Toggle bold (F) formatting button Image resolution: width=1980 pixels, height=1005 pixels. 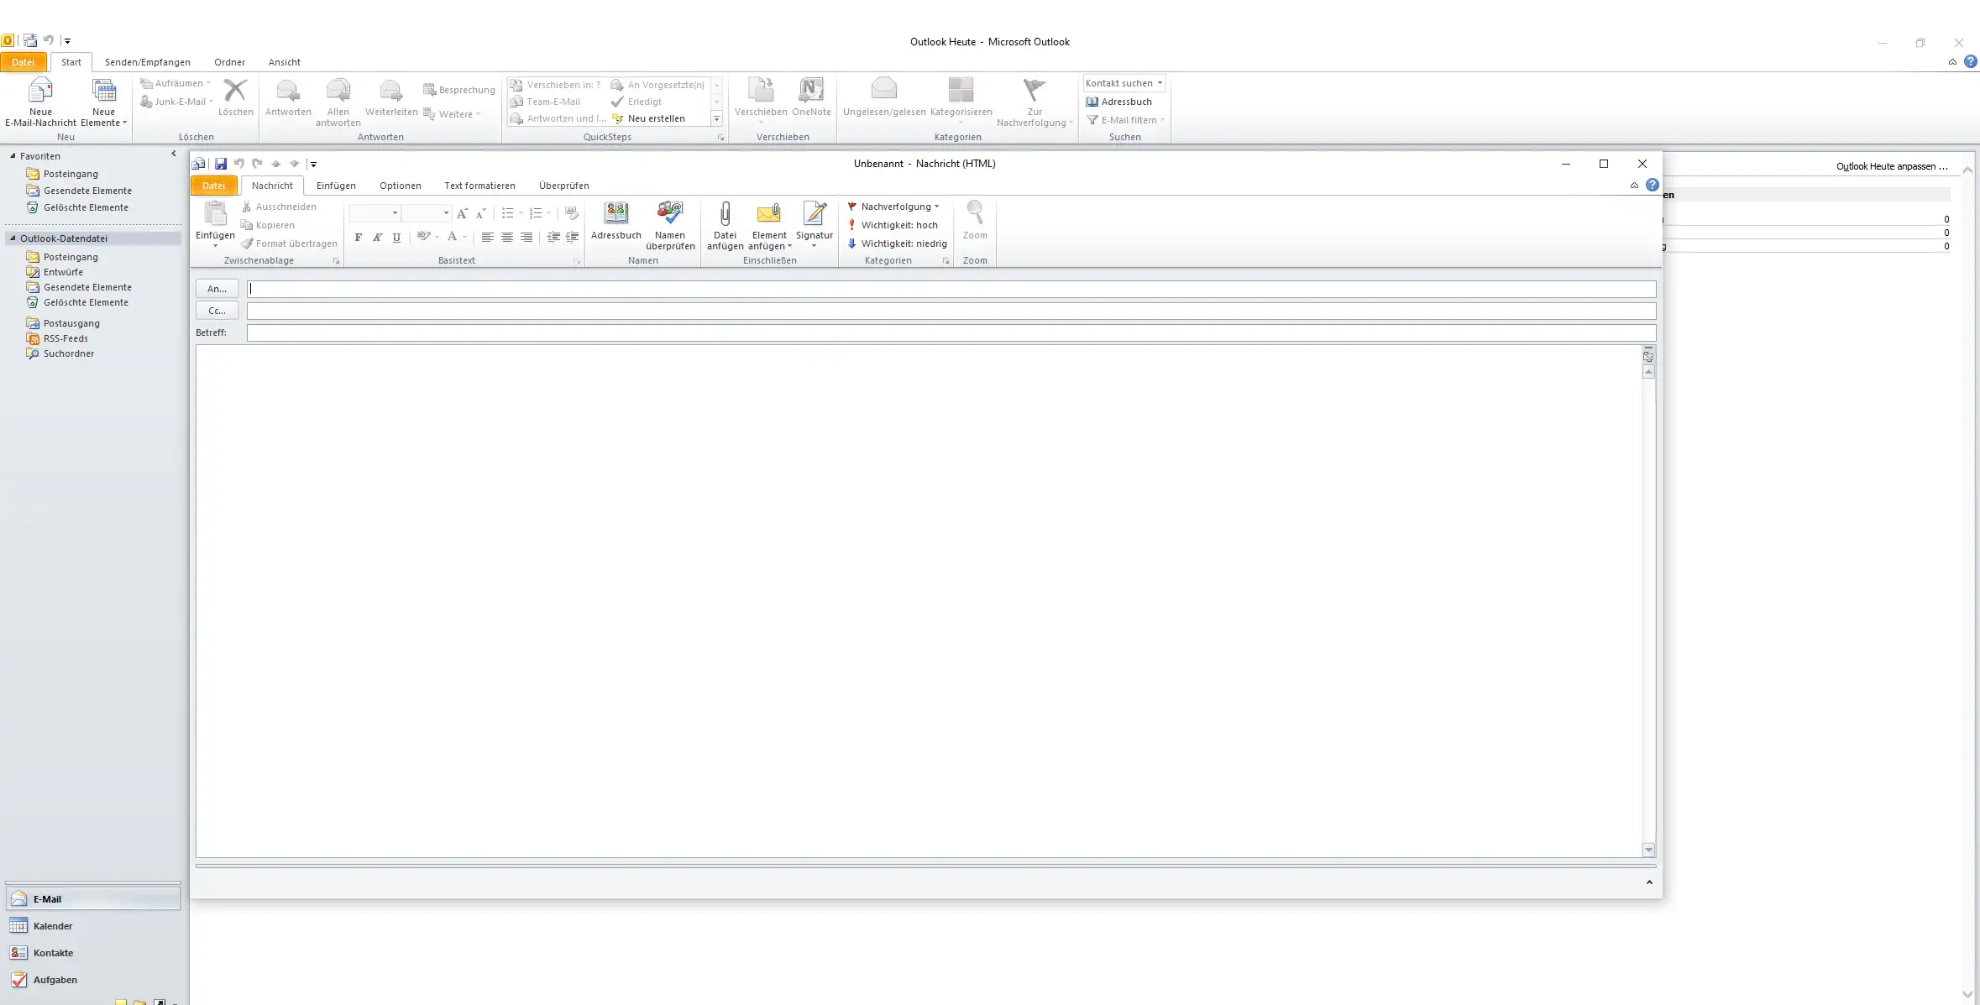point(359,238)
